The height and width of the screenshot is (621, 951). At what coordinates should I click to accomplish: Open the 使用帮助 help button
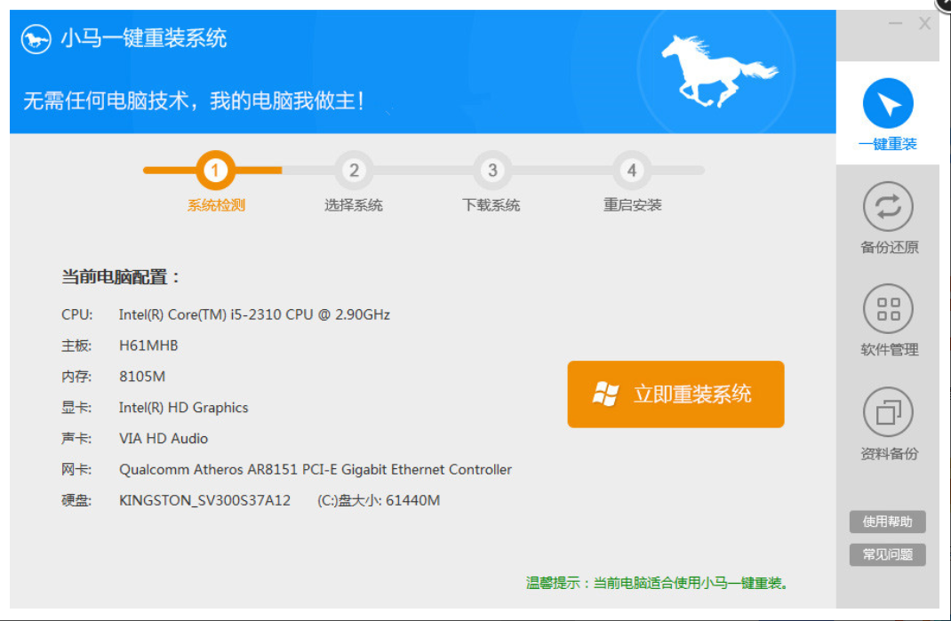coord(887,521)
